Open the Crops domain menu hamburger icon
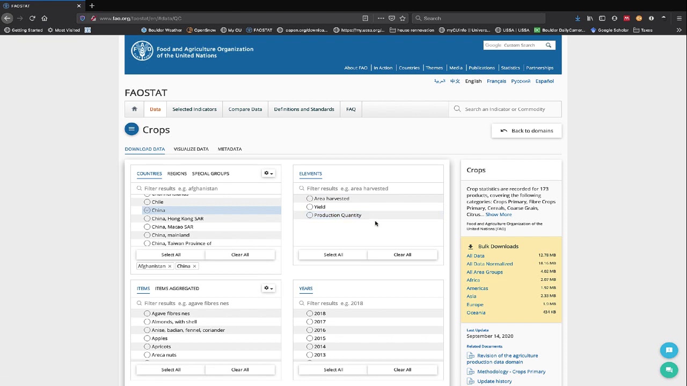This screenshot has width=687, height=386. pos(131,129)
